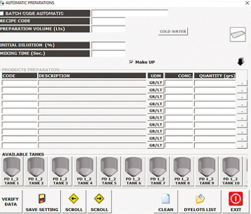Click the PREPARATION VOLUME input field

(x=108, y=29)
